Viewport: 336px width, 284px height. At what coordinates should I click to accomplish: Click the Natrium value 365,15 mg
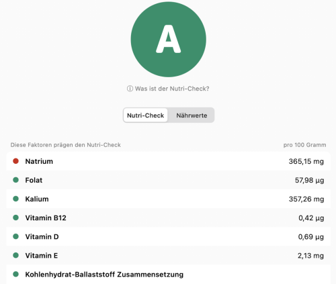306,161
